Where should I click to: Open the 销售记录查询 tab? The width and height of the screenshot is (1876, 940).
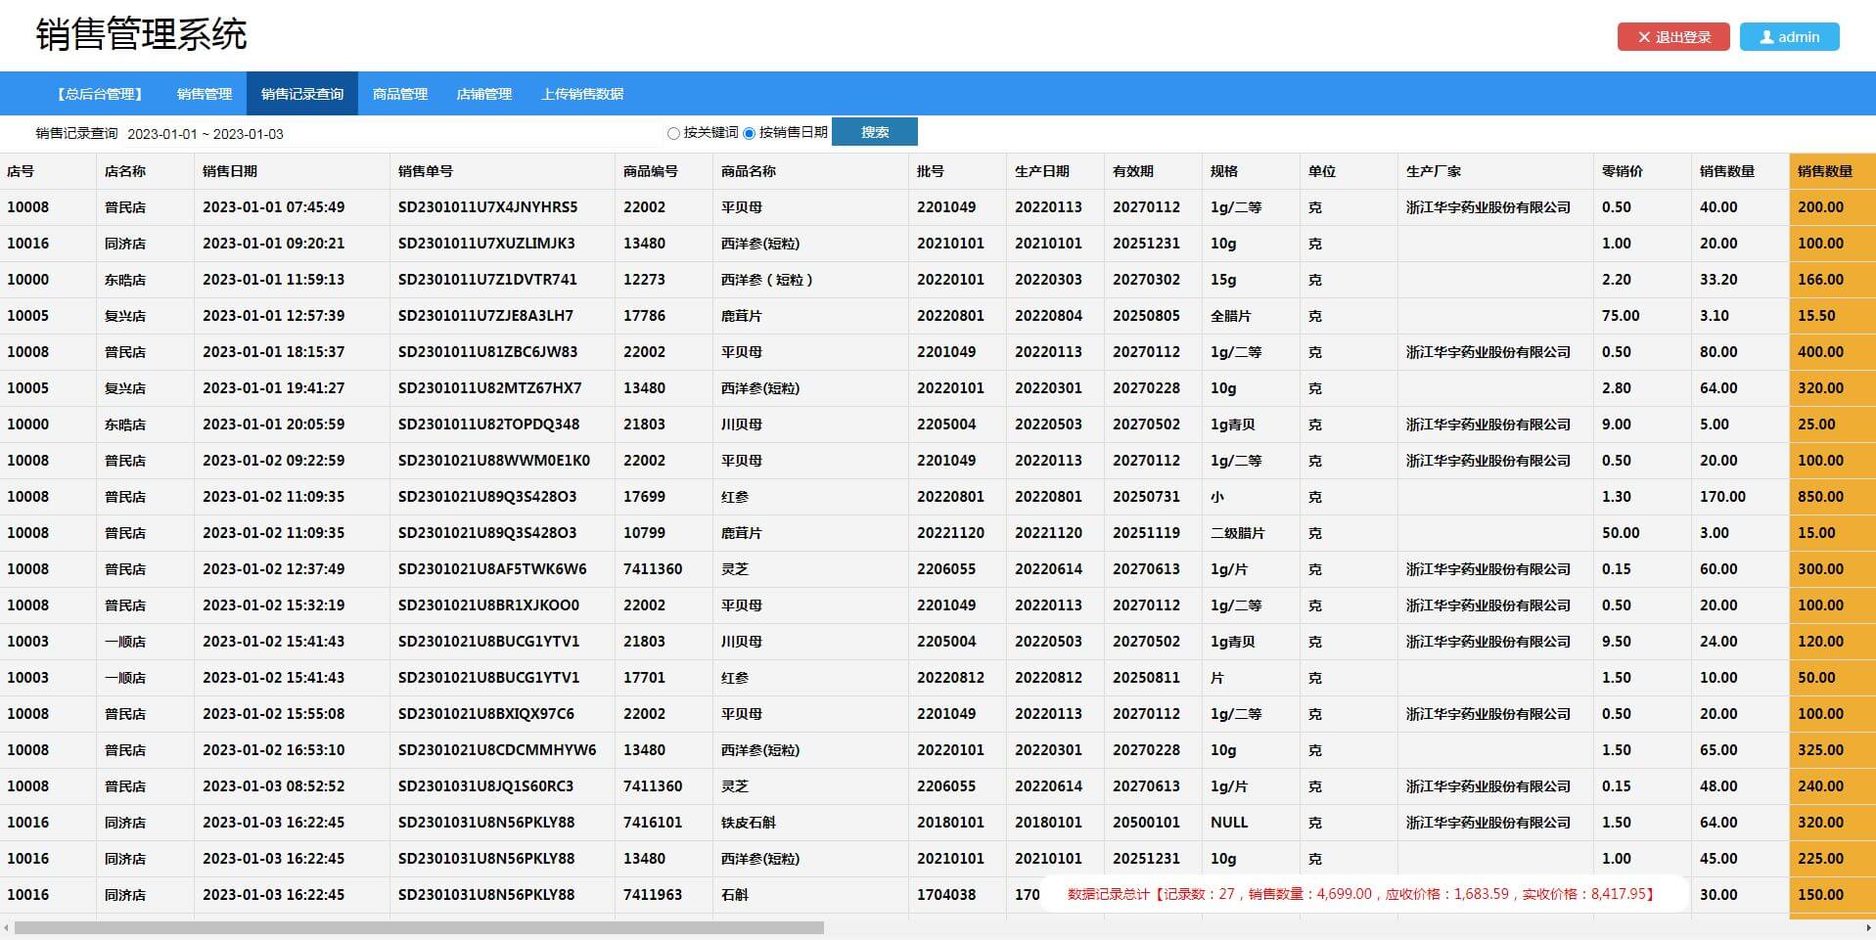pos(302,94)
